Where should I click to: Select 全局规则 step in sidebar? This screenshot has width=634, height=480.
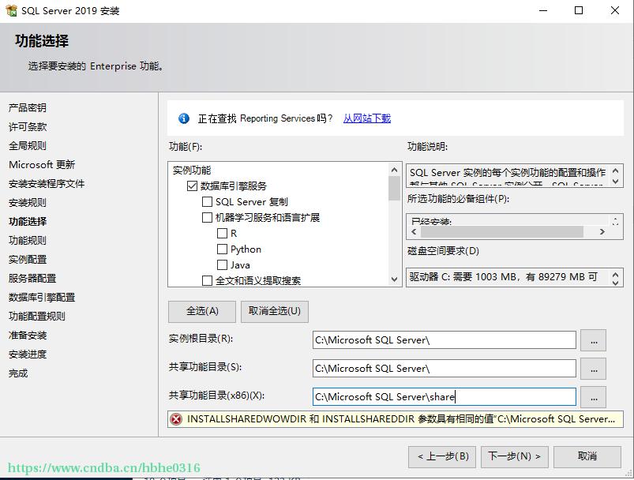click(x=28, y=146)
